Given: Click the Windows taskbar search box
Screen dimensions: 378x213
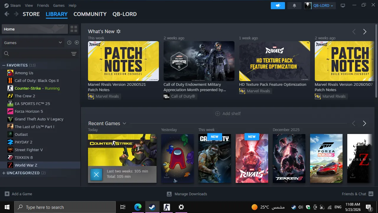Looking at the screenshot, I should click(x=65, y=207).
